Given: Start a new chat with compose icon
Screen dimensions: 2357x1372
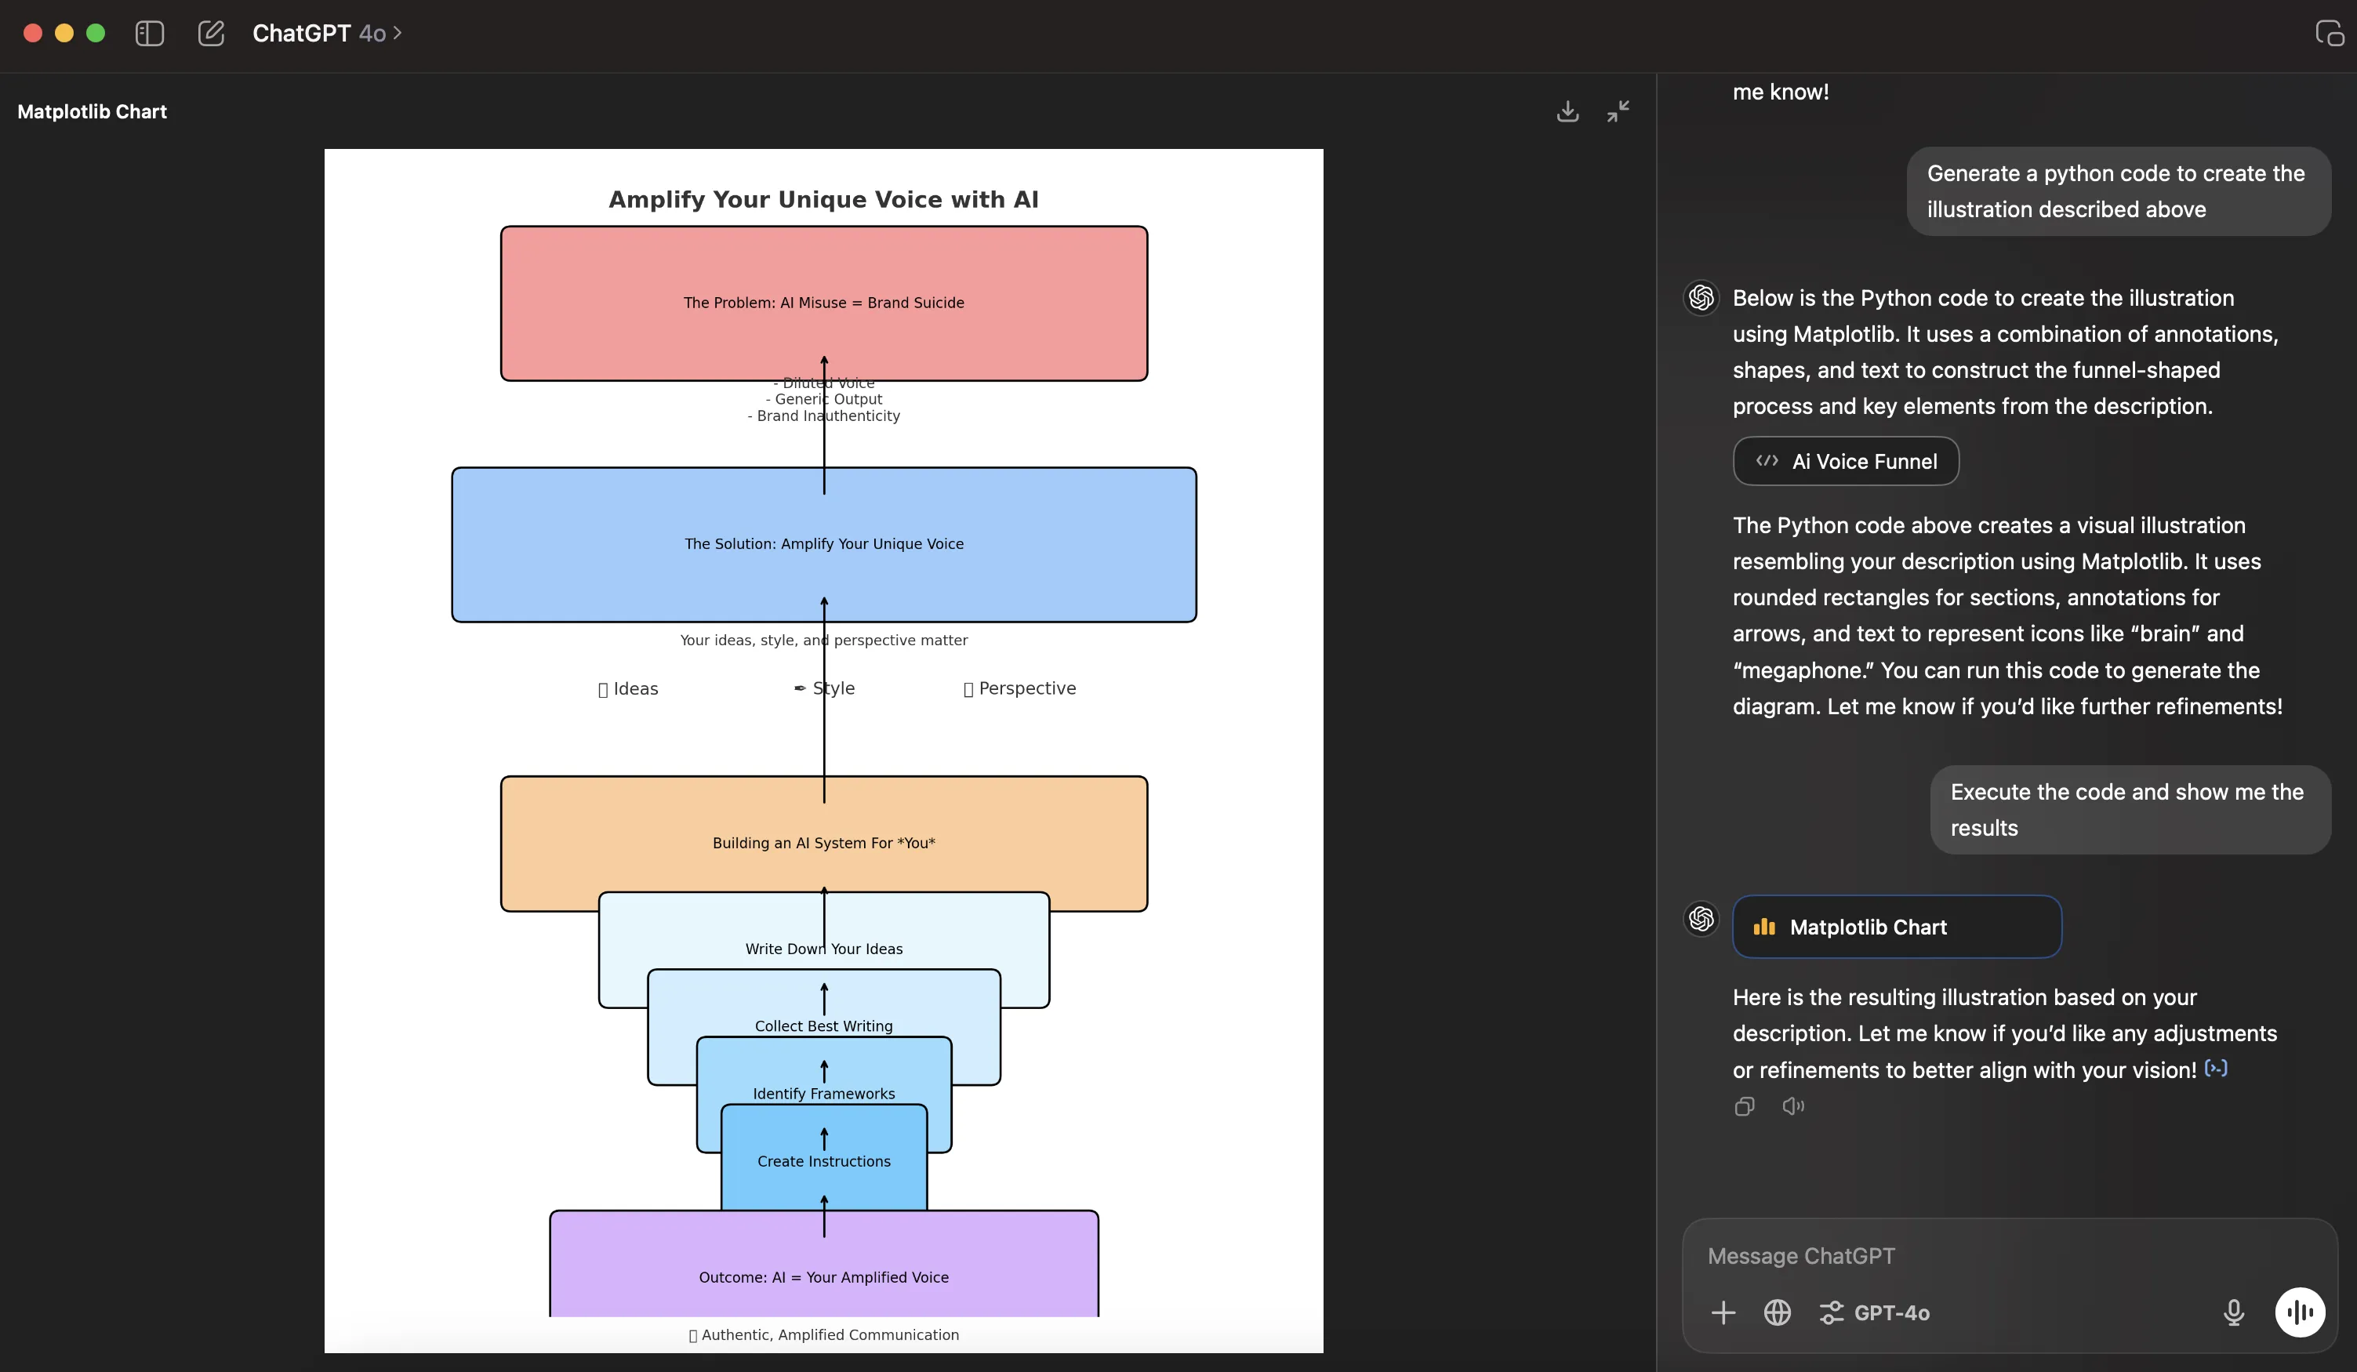Looking at the screenshot, I should (212, 34).
